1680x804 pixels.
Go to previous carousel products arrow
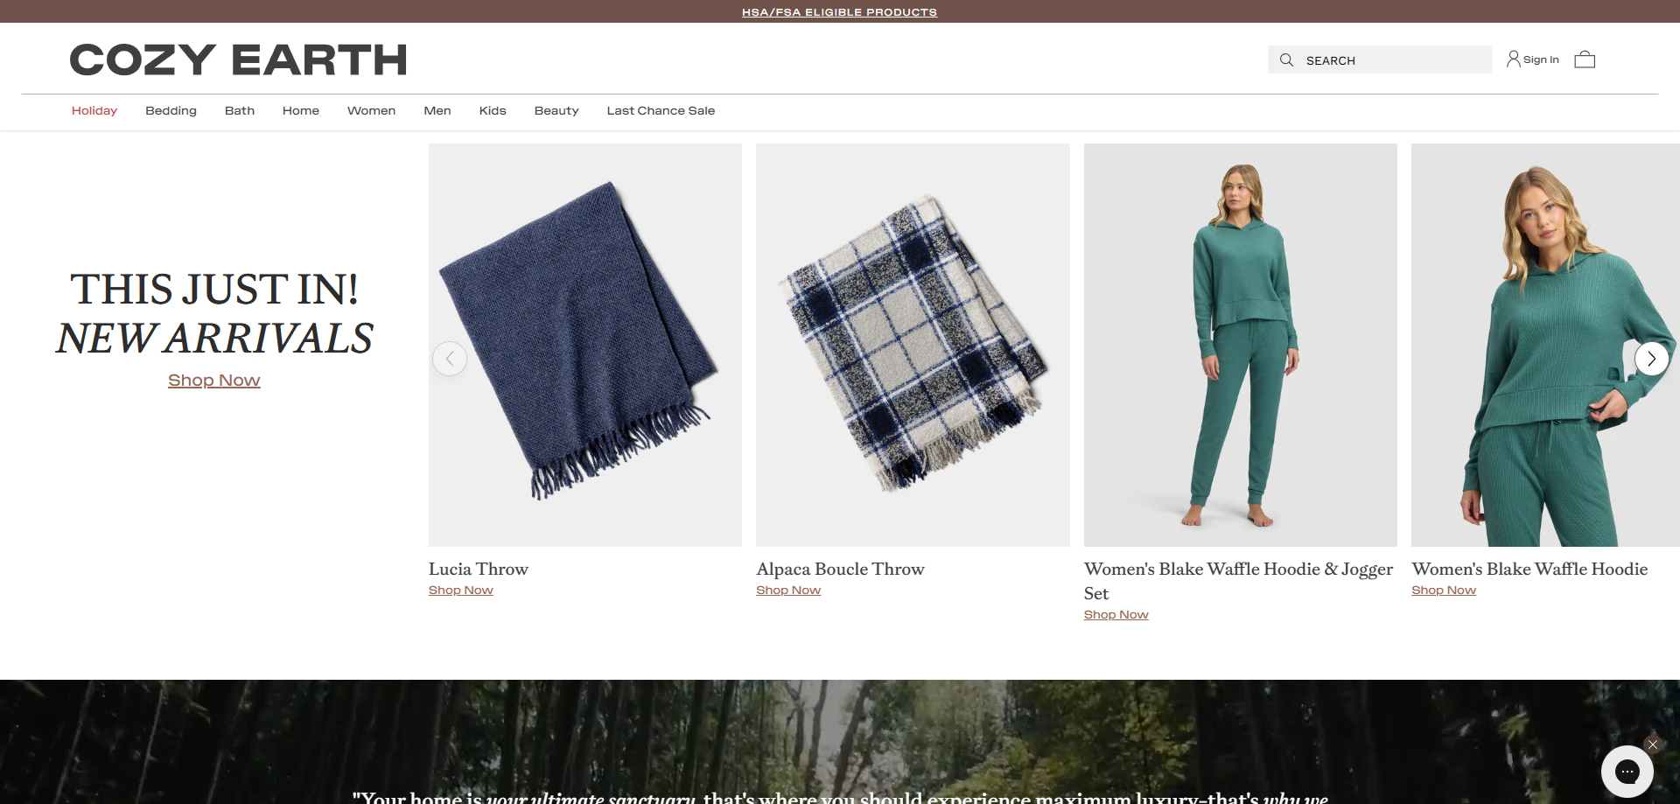[450, 359]
